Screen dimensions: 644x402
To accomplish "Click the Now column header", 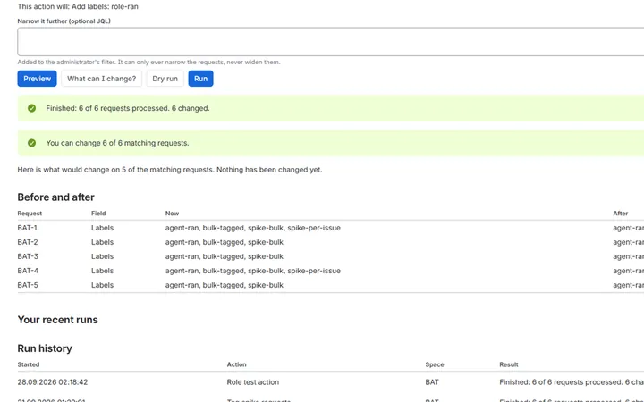I will tap(172, 214).
